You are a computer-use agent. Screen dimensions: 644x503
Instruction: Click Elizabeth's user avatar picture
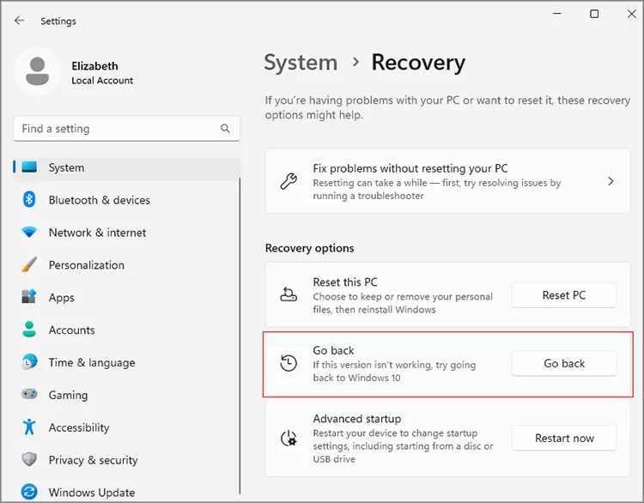[38, 71]
